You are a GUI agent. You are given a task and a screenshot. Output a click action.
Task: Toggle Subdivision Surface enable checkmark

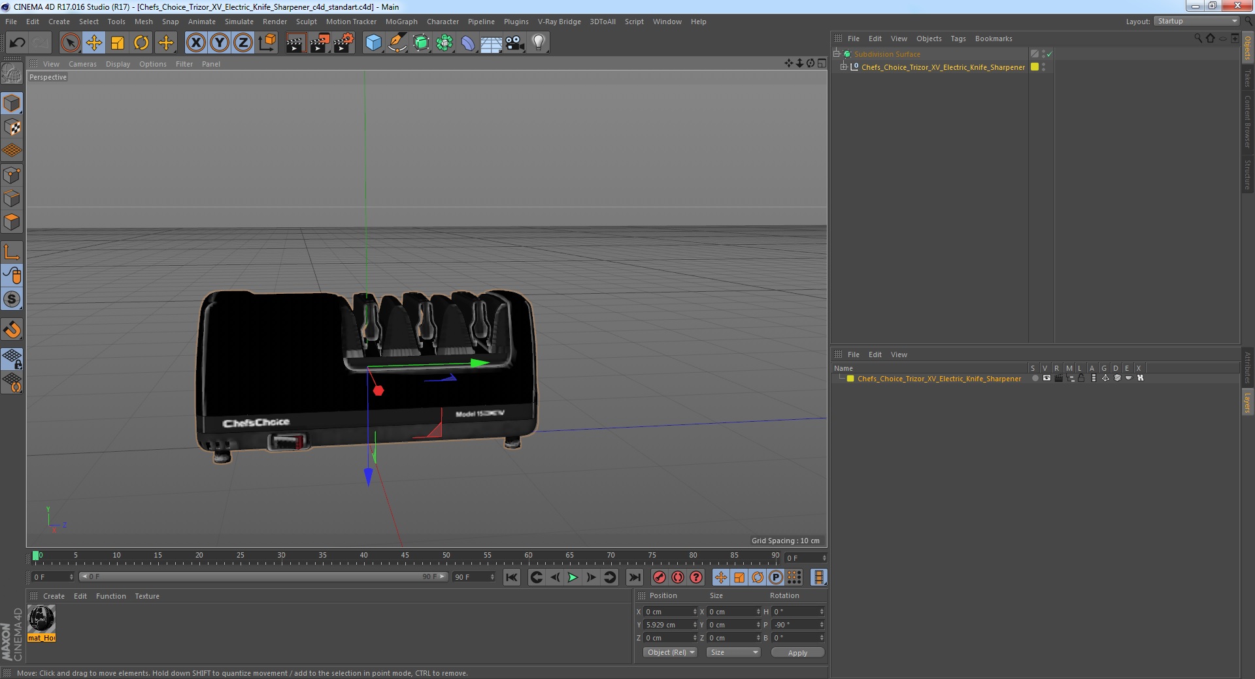pos(1050,54)
